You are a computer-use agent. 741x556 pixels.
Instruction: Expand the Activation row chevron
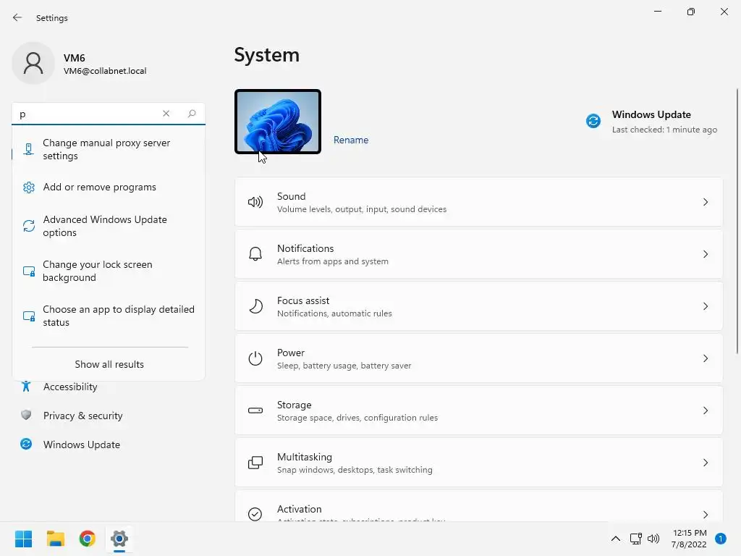(x=706, y=515)
